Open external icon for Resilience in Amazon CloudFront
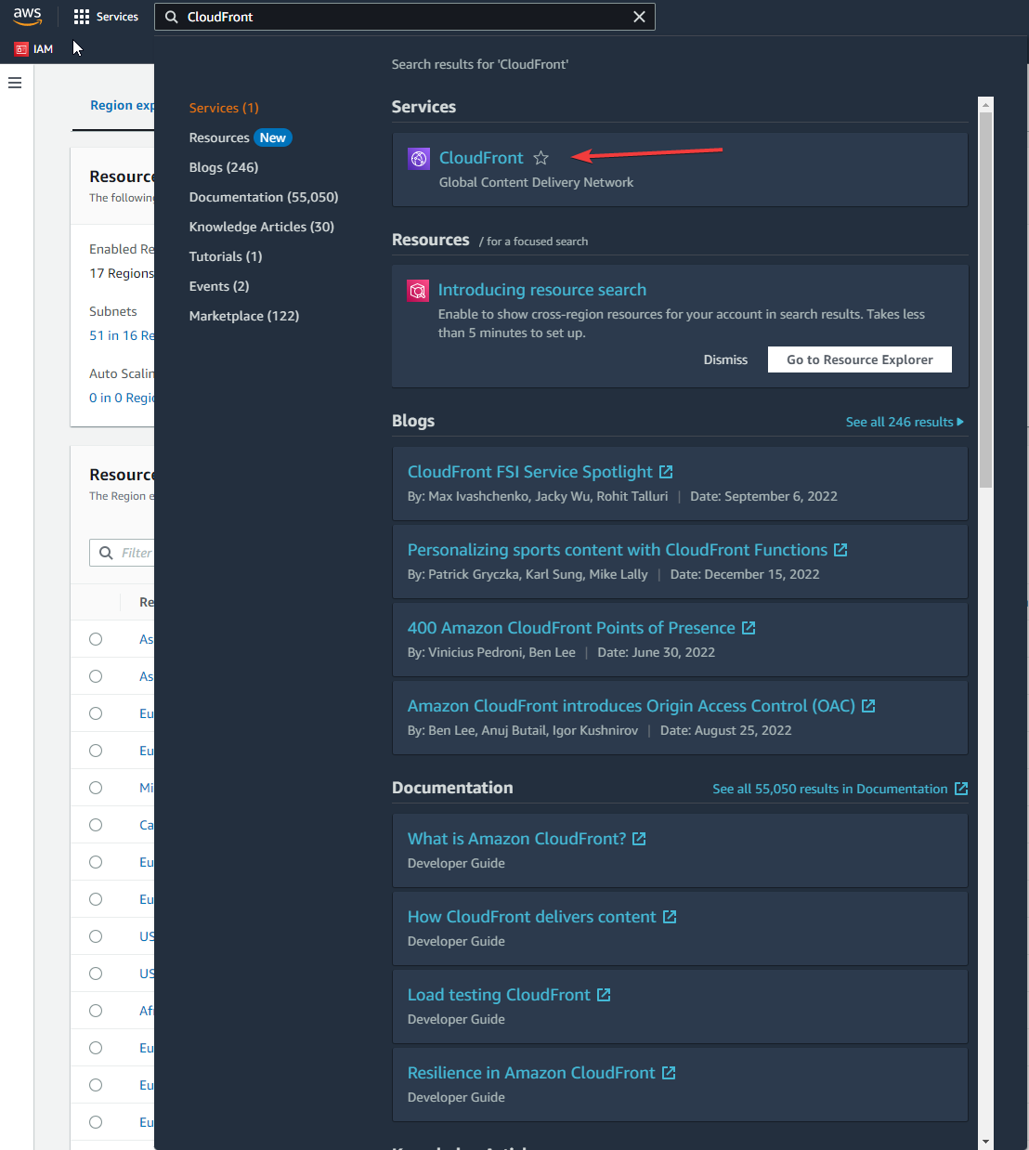The height and width of the screenshot is (1150, 1029). [x=669, y=1073]
